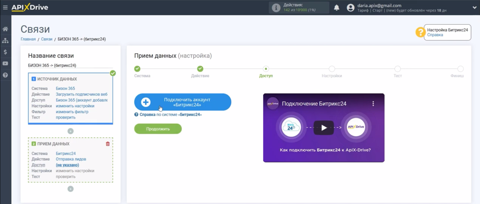The width and height of the screenshot is (480, 204).
Task: Click the ИСТОЧНИК ДАННЫХ header
Action: pos(57,79)
